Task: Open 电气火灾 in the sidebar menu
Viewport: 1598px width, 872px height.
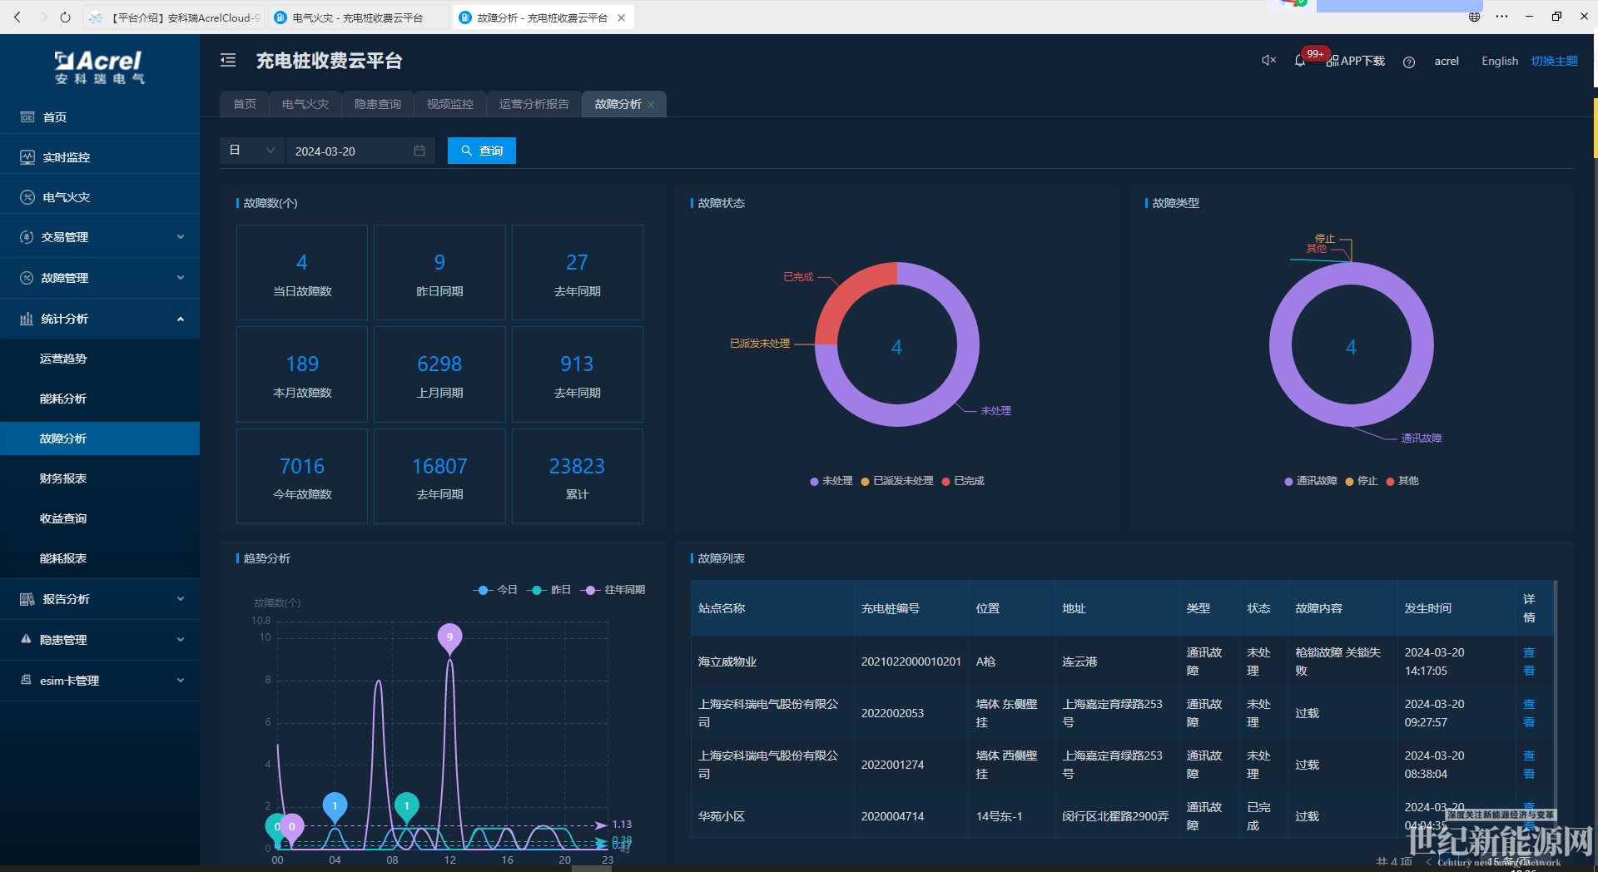Action: click(67, 197)
